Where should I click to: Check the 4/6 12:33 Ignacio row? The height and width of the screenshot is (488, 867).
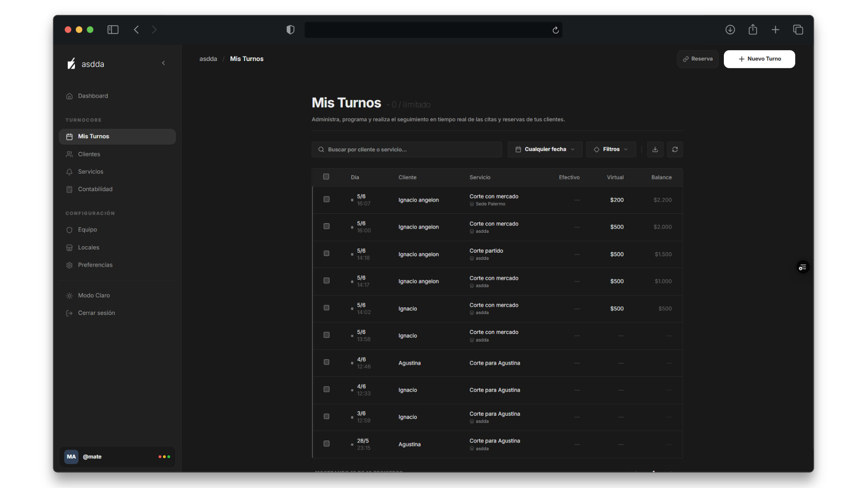click(326, 389)
